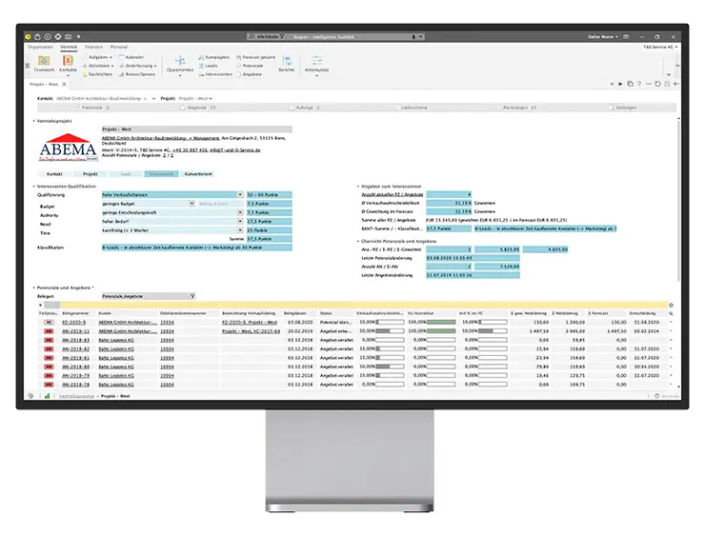The height and width of the screenshot is (536, 705).
Task: Click the microphone icon in the search field
Action: (413, 37)
